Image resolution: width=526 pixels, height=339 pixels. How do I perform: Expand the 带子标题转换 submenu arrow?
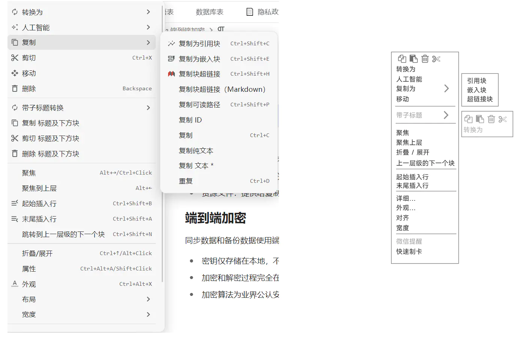point(148,108)
